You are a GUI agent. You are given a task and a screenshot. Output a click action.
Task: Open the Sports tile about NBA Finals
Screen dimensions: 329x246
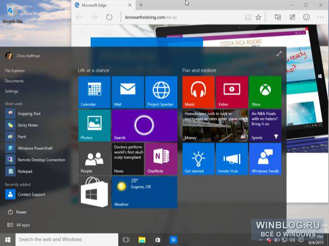265,126
